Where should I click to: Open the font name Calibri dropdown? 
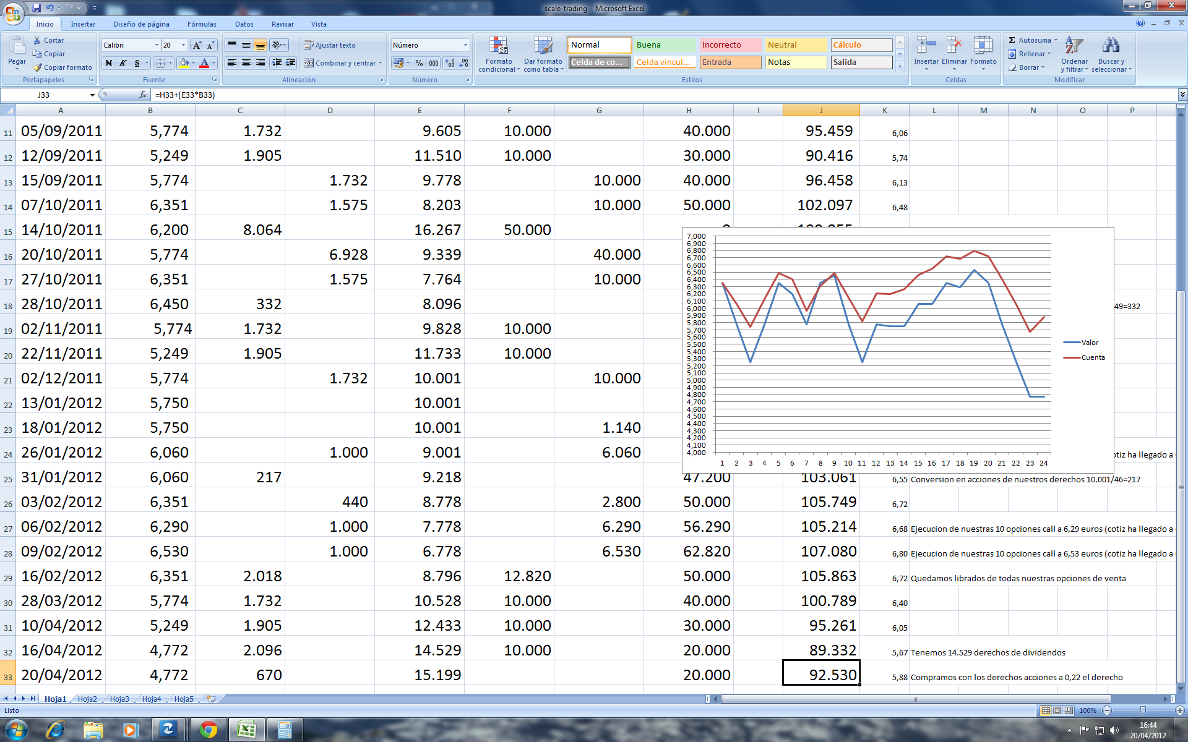[x=157, y=45]
